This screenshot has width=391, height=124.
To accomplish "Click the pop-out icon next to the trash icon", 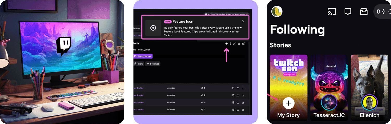I will [244, 44].
